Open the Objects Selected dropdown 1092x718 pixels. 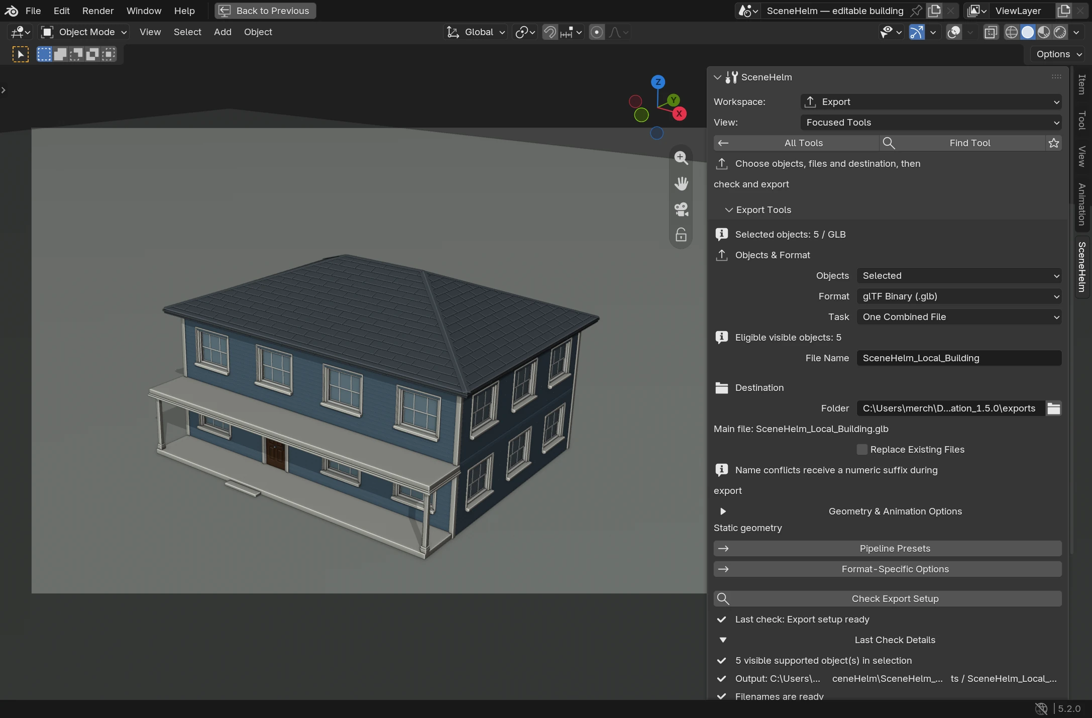click(959, 276)
